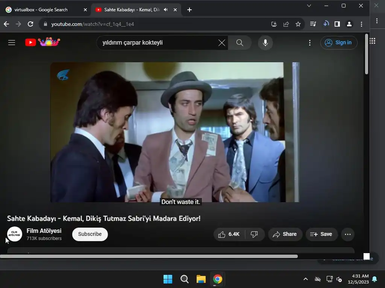385x288 pixels.
Task: Open Chrome downloads update icon
Action: 326,24
